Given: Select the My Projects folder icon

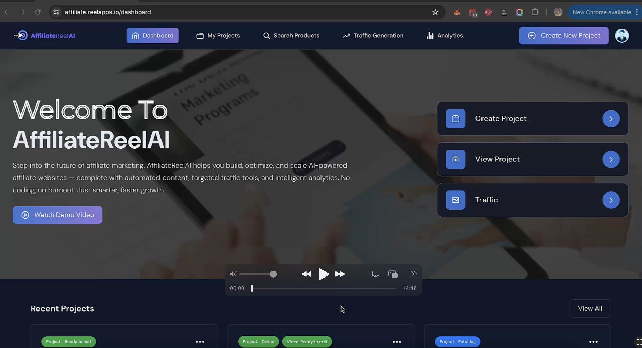Looking at the screenshot, I should tap(199, 35).
